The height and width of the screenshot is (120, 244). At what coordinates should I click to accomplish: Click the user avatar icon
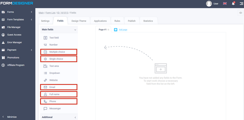(209, 4)
